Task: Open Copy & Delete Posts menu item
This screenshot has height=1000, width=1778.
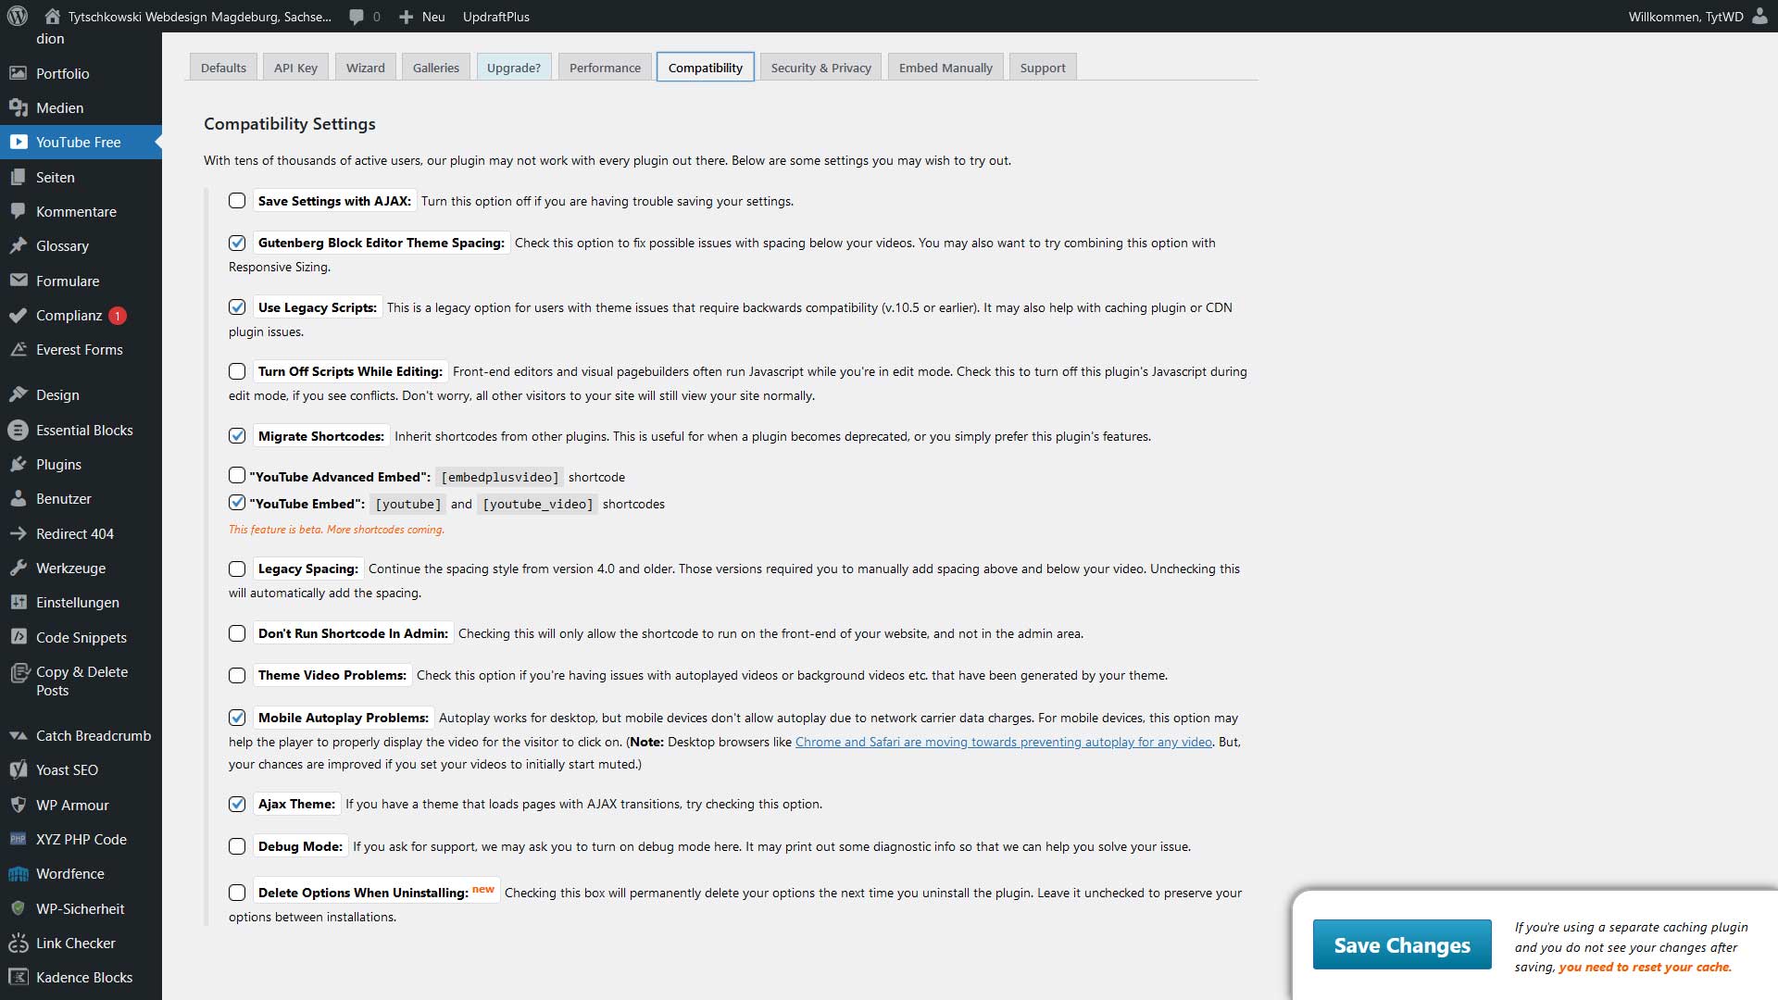Action: coord(81,681)
